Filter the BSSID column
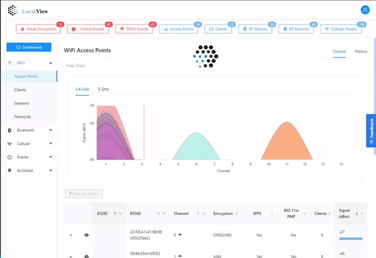This screenshot has width=376, height=258. (164, 213)
